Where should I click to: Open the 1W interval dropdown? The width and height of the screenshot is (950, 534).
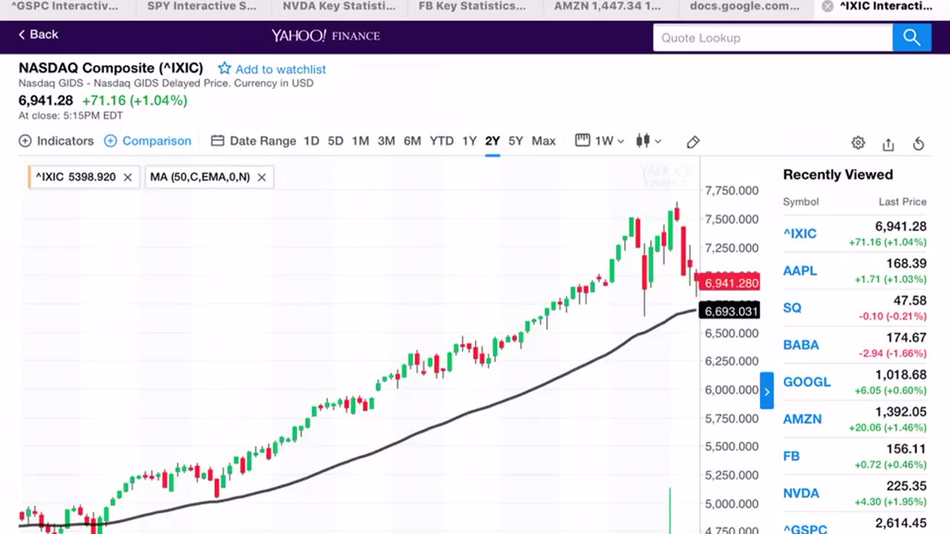click(x=600, y=141)
